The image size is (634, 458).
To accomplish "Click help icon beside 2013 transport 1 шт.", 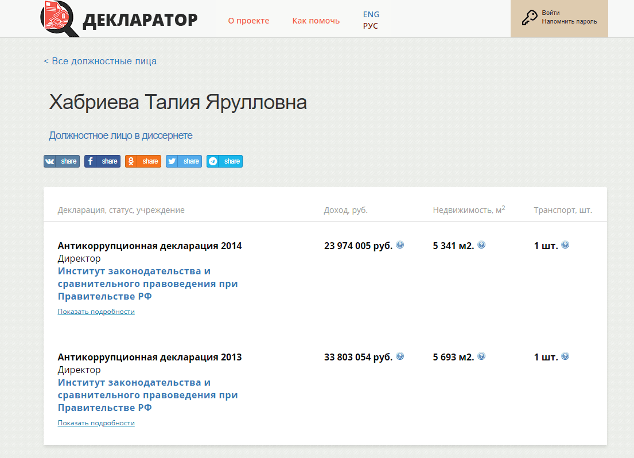I will tap(565, 356).
